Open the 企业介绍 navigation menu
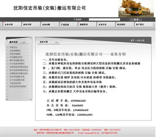Screen dimensions: 156x137 (x=9, y=24)
